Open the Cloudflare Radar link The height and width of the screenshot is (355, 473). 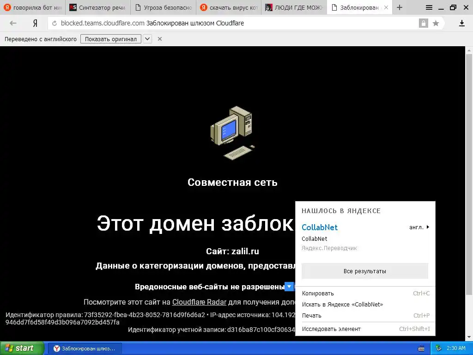(199, 302)
